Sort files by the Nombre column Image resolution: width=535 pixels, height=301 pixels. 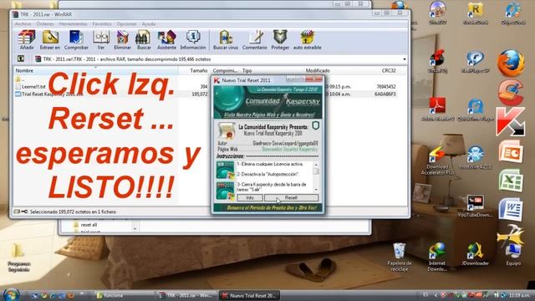(96, 70)
